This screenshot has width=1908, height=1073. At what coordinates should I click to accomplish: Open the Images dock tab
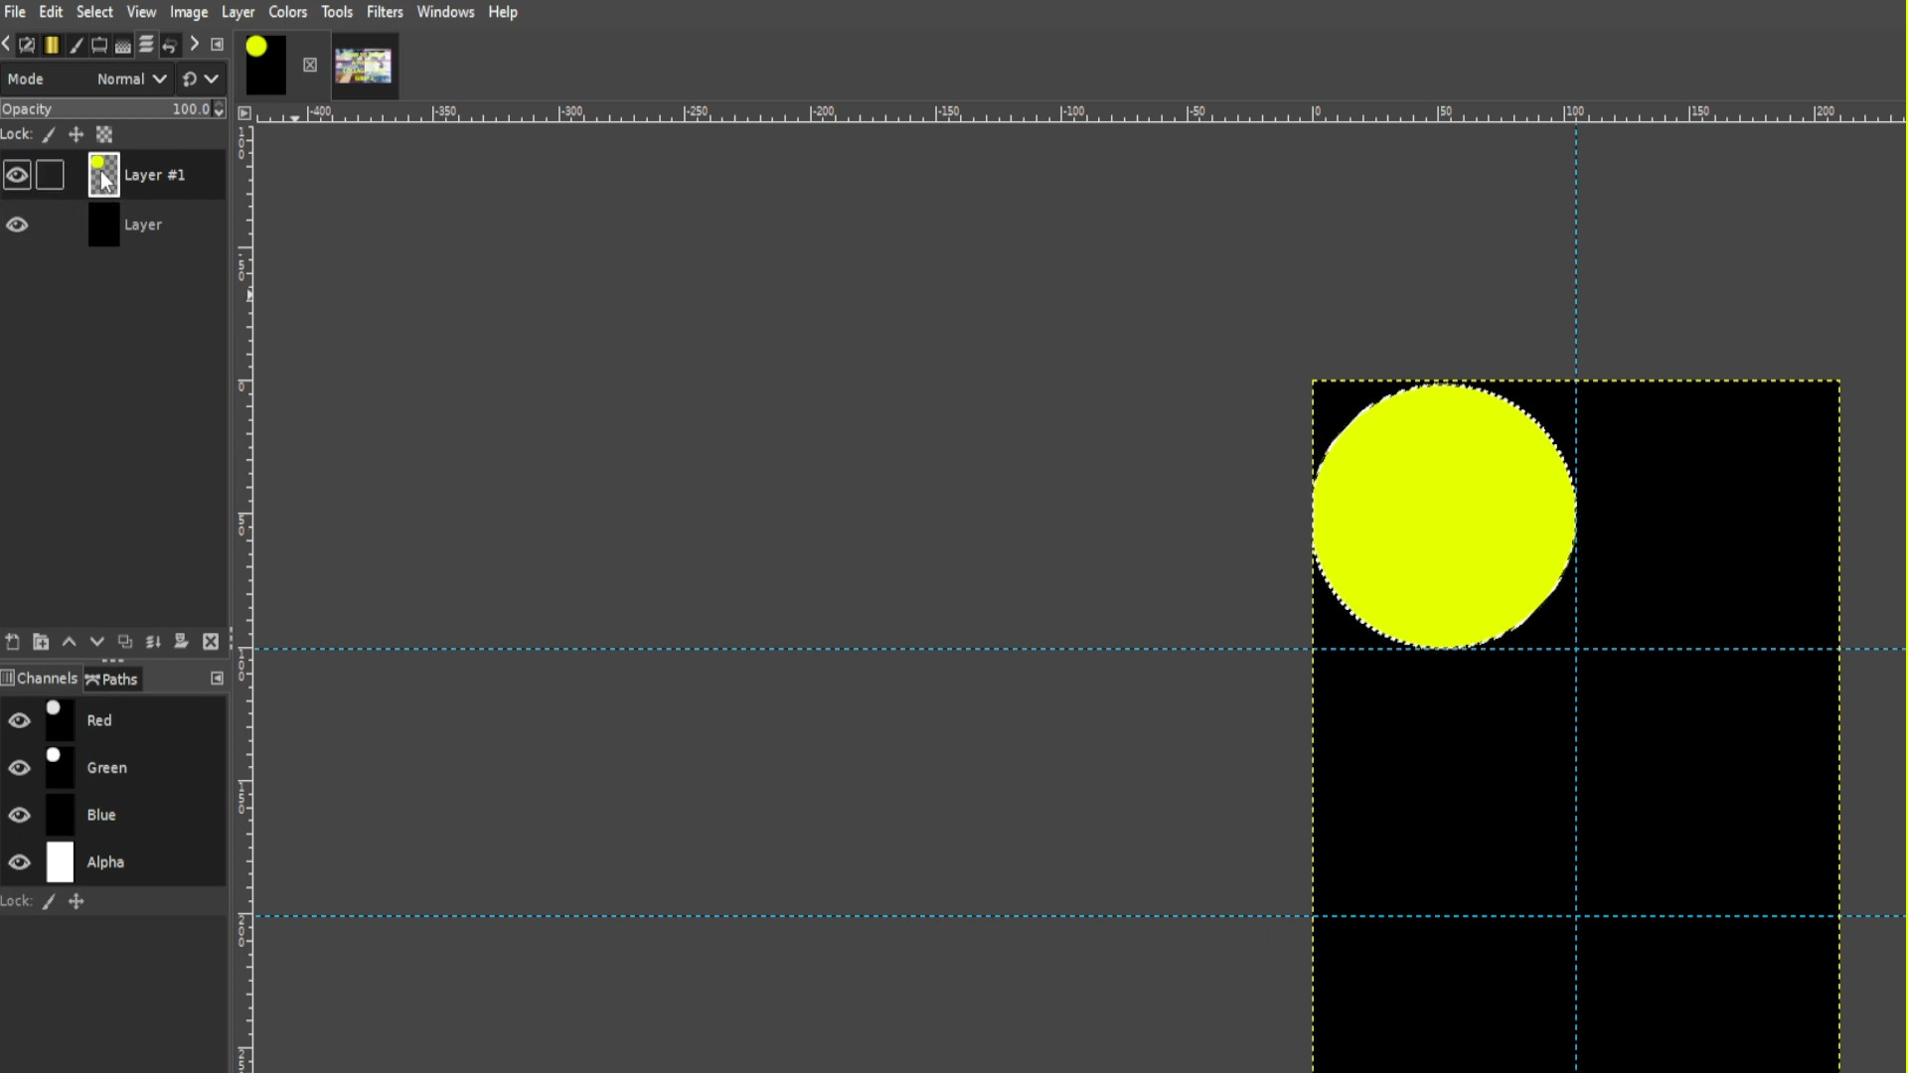[x=99, y=45]
